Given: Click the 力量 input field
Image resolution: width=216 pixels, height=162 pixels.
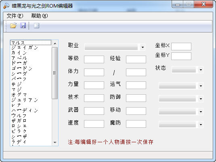Looking at the screenshot, I should point(94,85).
